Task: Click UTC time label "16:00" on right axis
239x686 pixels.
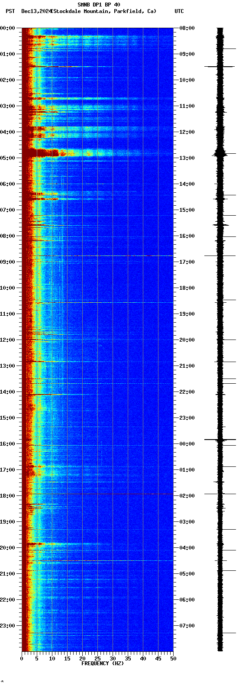Action: pos(187,236)
